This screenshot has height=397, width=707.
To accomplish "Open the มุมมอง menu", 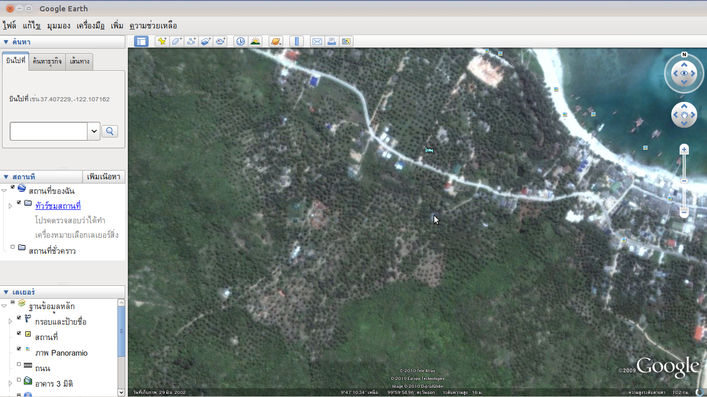I will point(58,25).
